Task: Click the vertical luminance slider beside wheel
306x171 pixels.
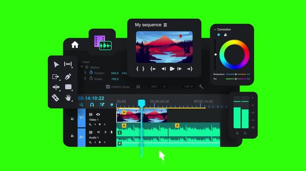Action: tap(215, 55)
